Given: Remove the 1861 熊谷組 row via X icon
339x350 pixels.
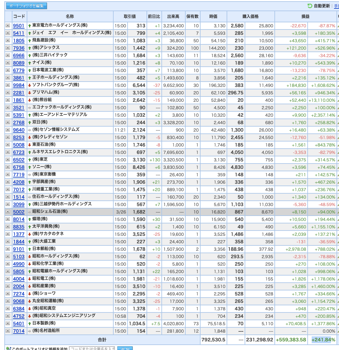Looking at the screenshot, I should tap(8, 100).
